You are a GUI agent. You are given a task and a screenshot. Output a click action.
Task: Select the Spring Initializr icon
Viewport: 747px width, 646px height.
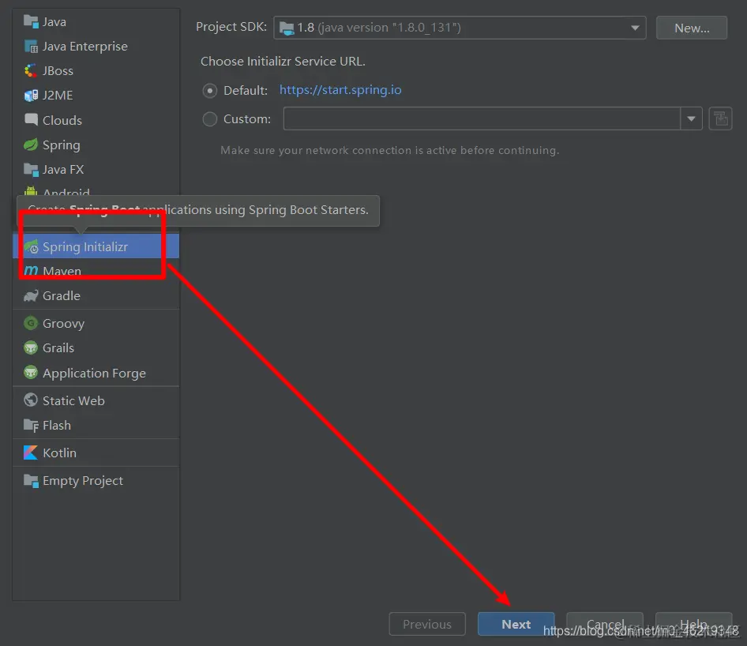tap(31, 246)
